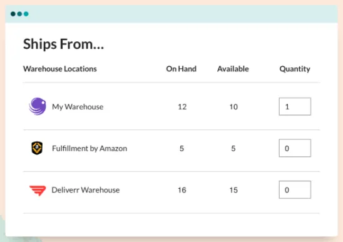Click the 'Warehouse Locations' column header
This screenshot has height=242, width=343.
click(60, 69)
